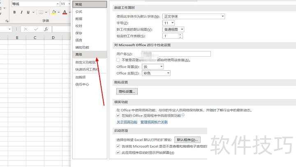Screen dimensions: 296x167
Task: Toggle the 始终使用这些值 checkbox
Action: tap(118, 60)
